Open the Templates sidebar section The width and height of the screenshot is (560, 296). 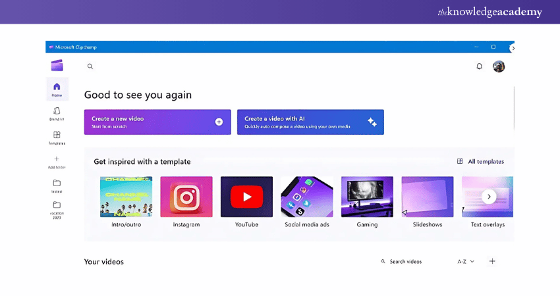click(57, 137)
